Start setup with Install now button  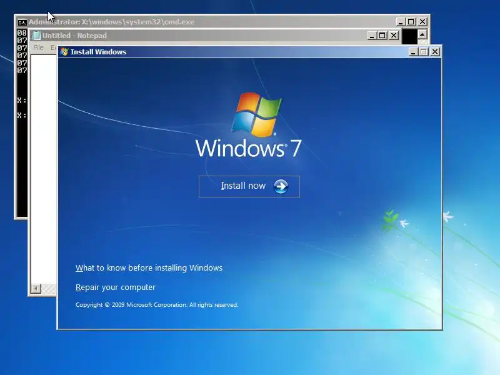tap(249, 186)
